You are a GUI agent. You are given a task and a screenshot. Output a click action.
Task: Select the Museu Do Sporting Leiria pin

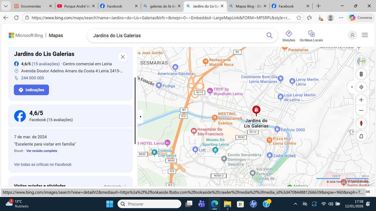tap(215, 150)
